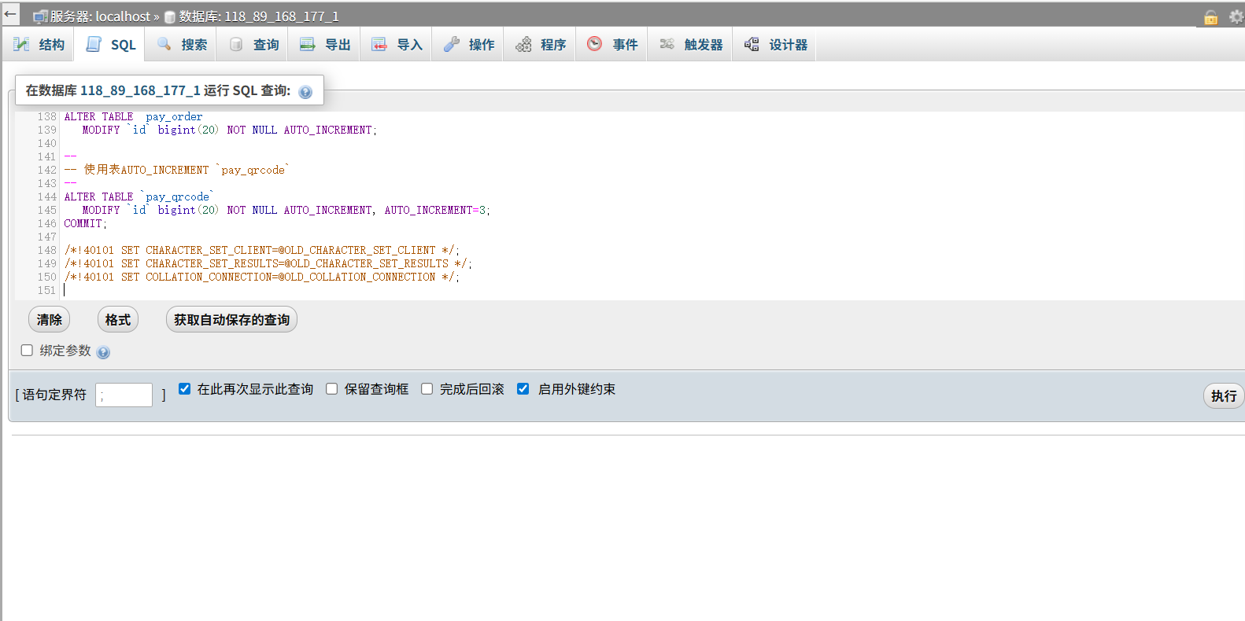The width and height of the screenshot is (1245, 621).
Task: Enable the 保留查询框 checkbox
Action: [331, 389]
